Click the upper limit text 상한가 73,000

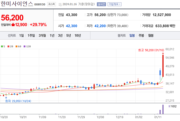click(117, 15)
